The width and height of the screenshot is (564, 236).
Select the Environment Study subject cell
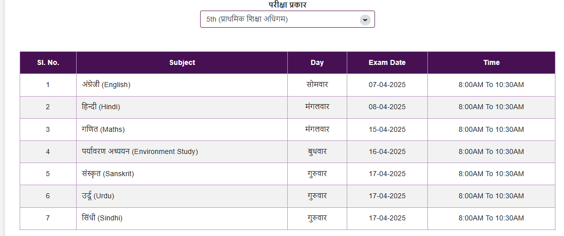(140, 151)
